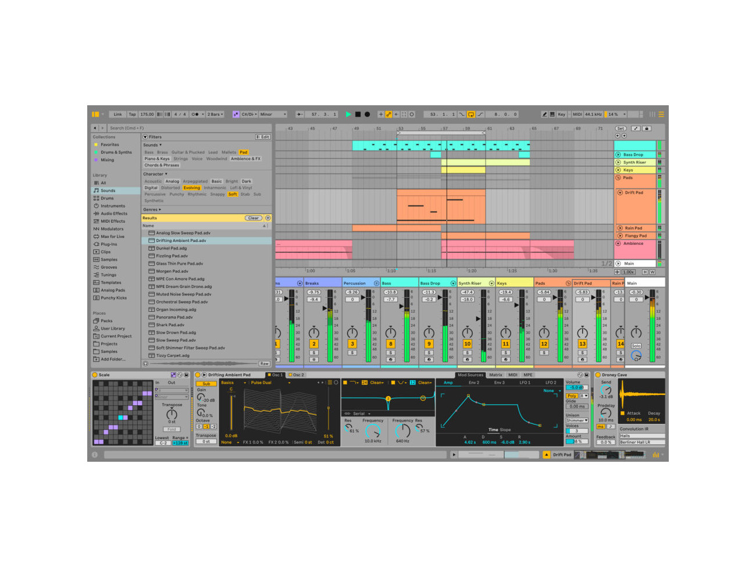Clear the browser results filter
756x567 pixels.
tap(254, 218)
